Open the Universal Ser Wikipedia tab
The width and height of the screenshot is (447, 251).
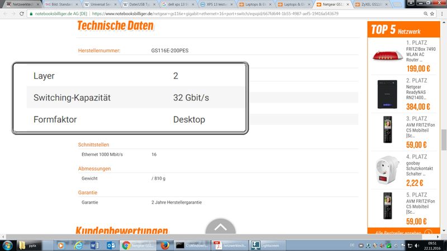[x=101, y=4]
